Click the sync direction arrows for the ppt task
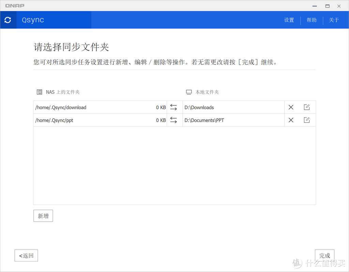 point(174,120)
